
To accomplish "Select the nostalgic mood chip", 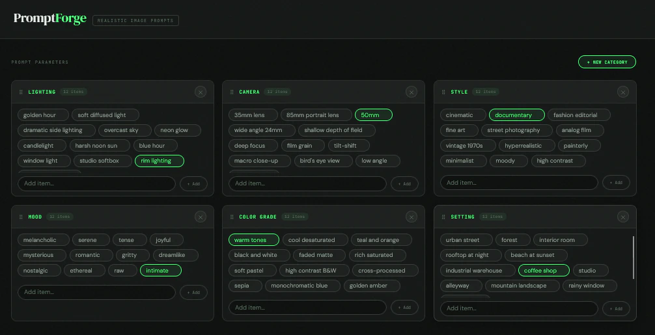I will coord(39,271).
